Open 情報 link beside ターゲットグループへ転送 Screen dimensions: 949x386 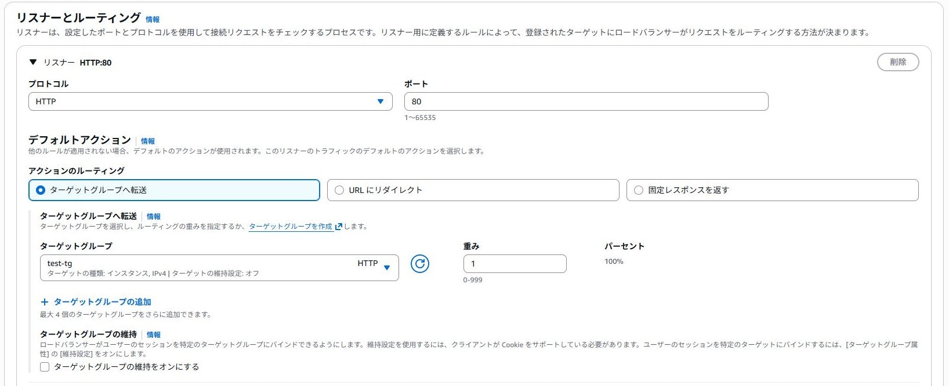[x=154, y=217]
